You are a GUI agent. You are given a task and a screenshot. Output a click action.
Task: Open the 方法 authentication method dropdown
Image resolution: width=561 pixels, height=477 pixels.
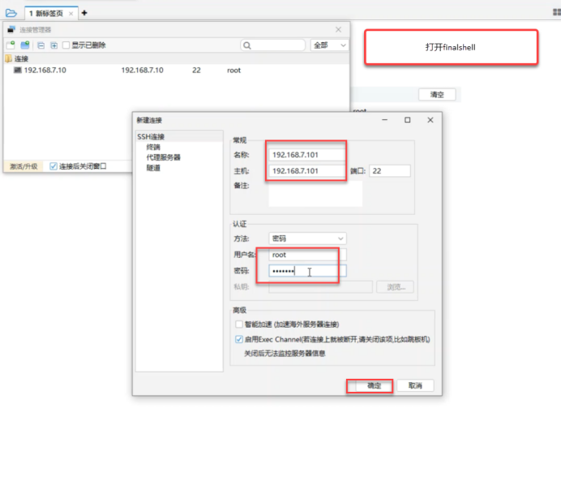click(307, 238)
